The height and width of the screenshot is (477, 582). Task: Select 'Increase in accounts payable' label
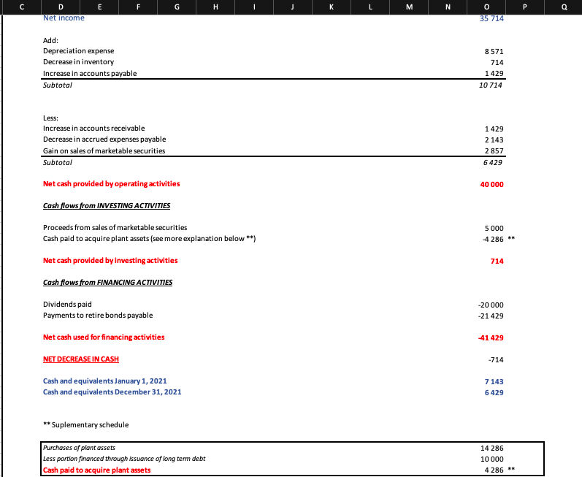point(90,74)
